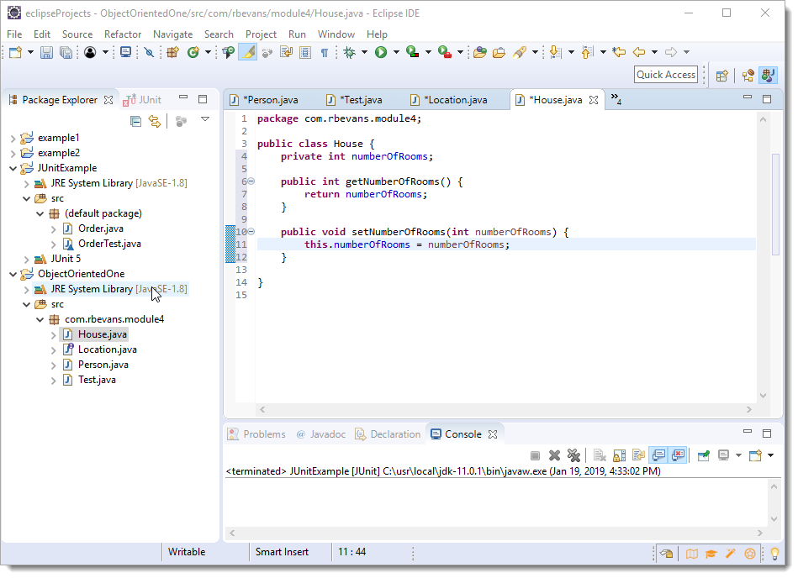Open the Run button dropdown arrow
This screenshot has height=578, width=798.
(395, 52)
